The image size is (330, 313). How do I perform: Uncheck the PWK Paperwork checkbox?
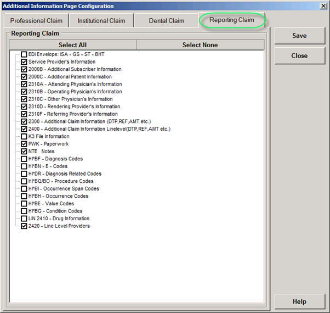point(24,144)
